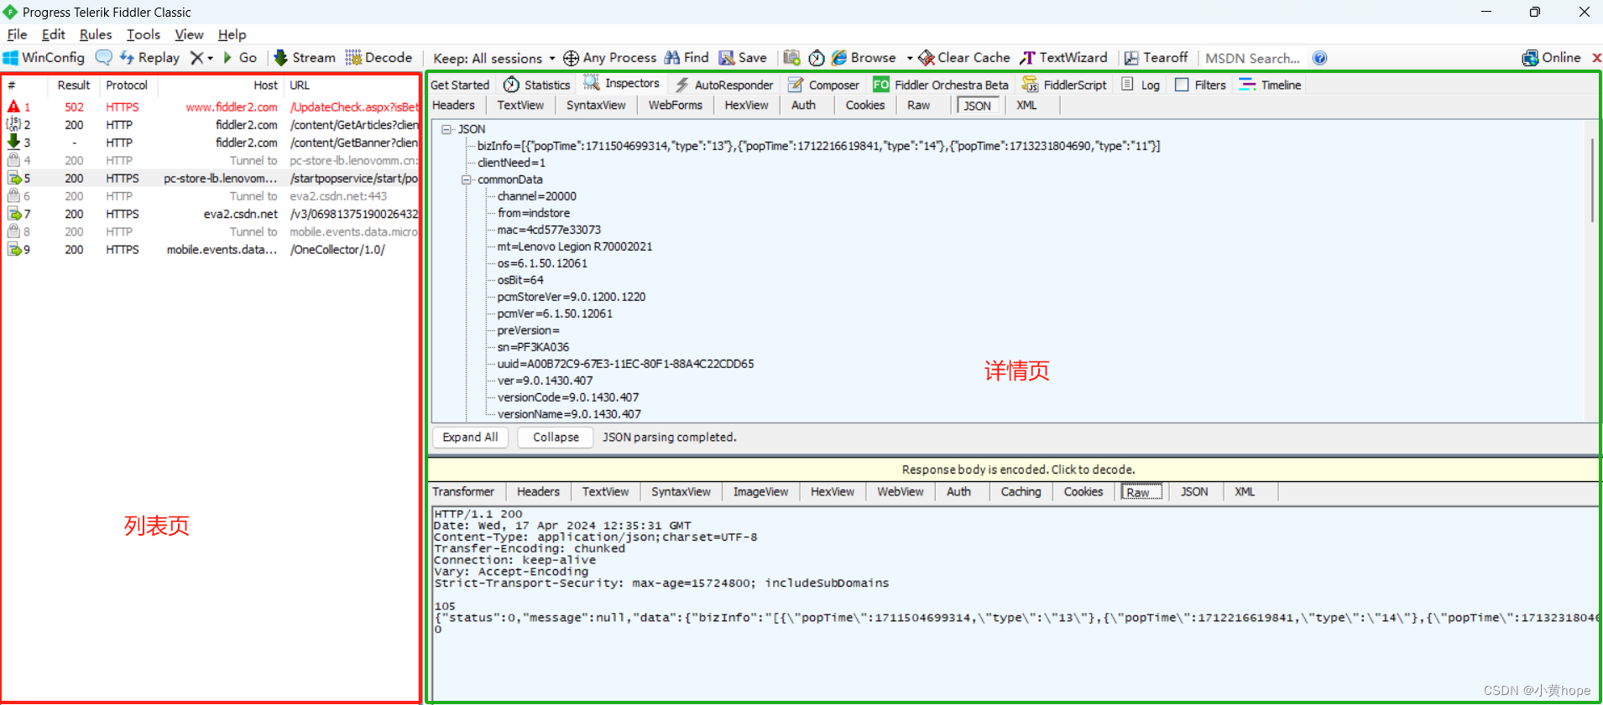
Task: Select session 9 OneCollector row
Action: click(211, 250)
